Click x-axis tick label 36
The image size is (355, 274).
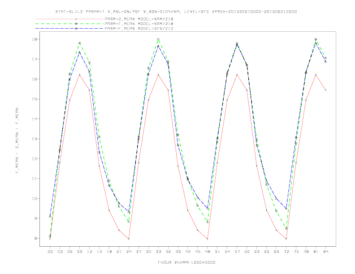[x=168, y=252]
